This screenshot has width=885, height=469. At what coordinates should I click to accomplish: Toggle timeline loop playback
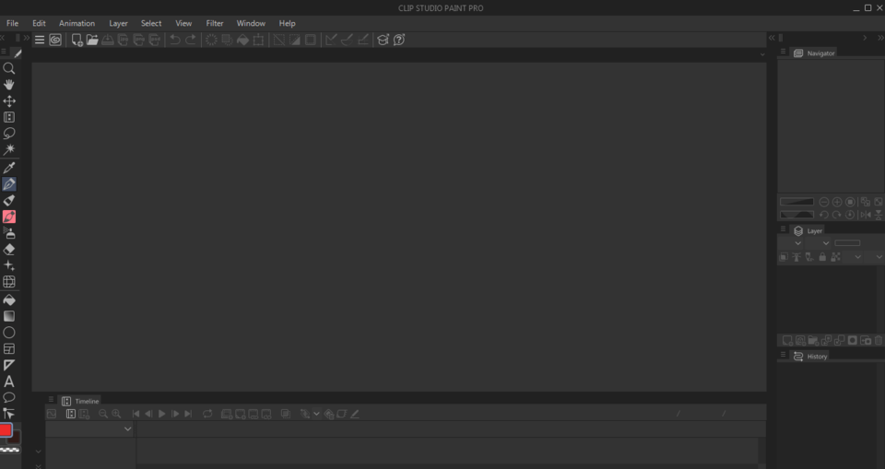click(x=207, y=414)
